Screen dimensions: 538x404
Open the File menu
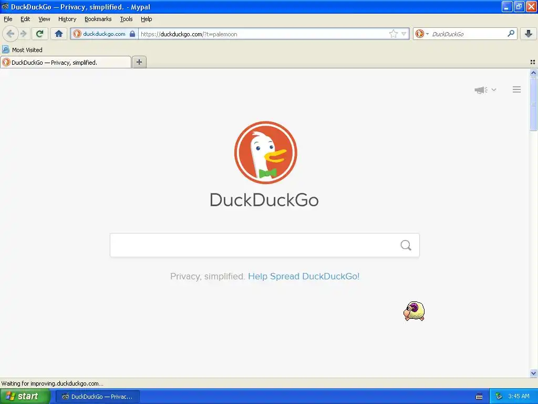[8, 19]
